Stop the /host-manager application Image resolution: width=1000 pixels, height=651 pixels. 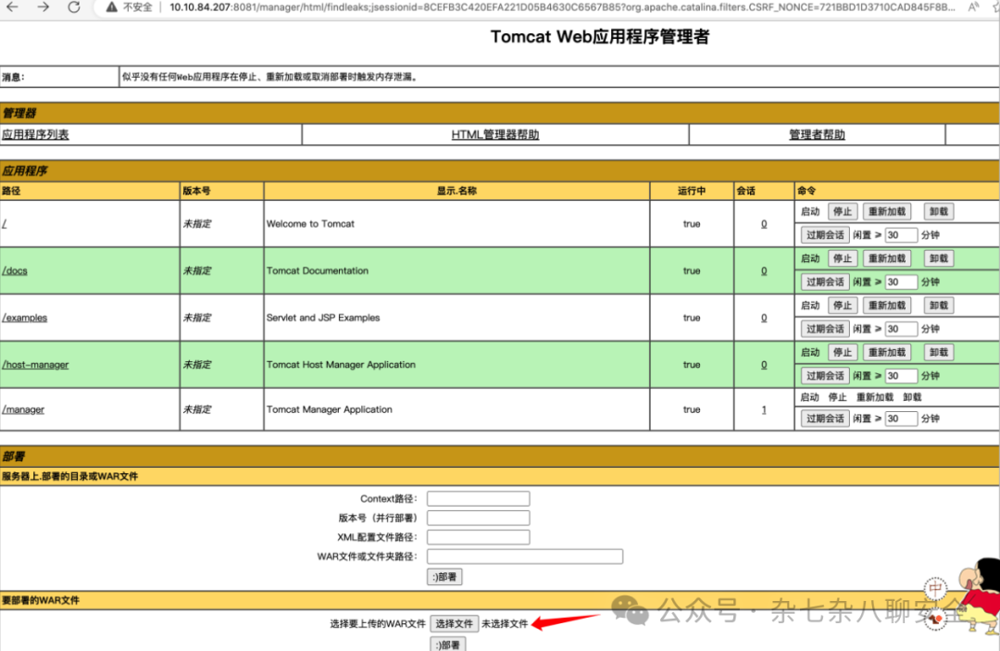(x=842, y=352)
